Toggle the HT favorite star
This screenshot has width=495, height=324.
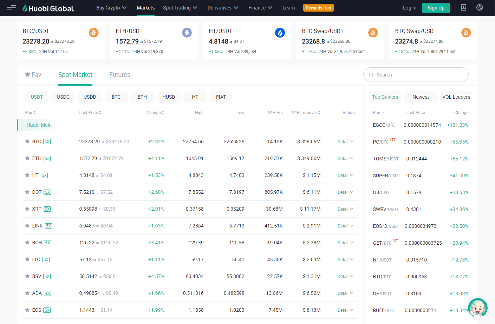click(x=27, y=175)
